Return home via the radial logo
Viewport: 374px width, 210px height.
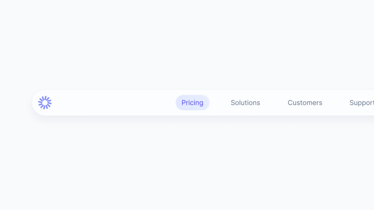[45, 102]
